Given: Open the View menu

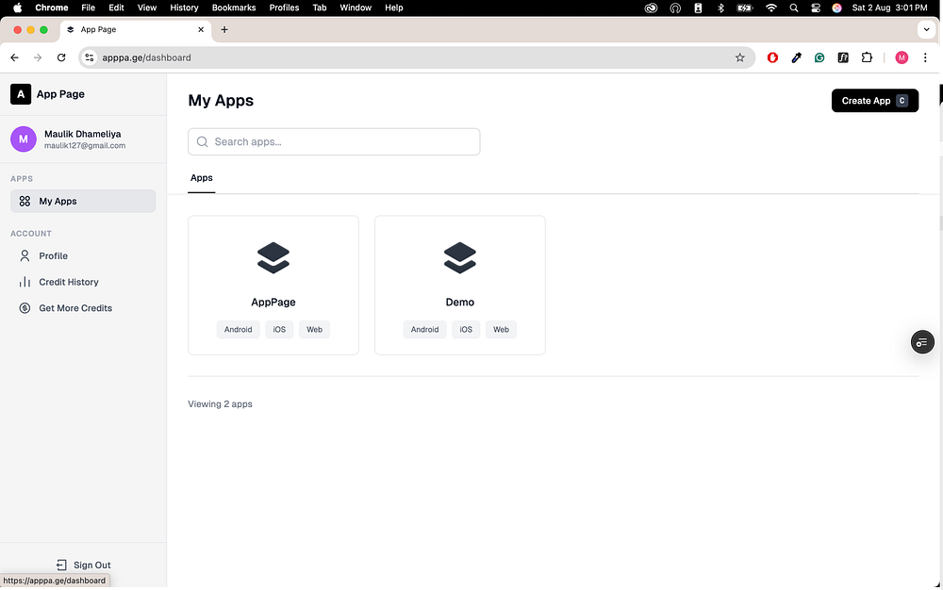Looking at the screenshot, I should pyautogui.click(x=147, y=8).
